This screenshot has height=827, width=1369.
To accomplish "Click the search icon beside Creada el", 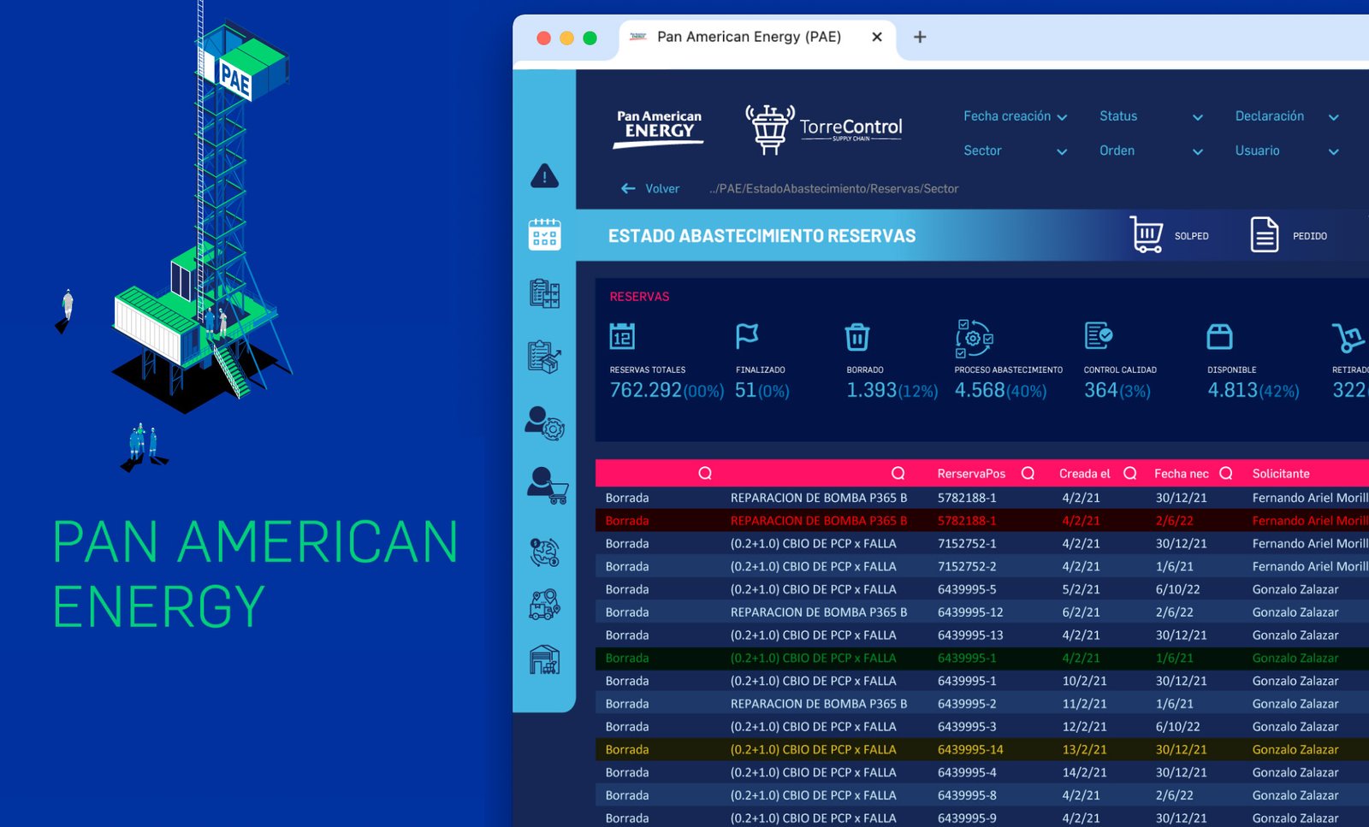I will [x=1129, y=474].
